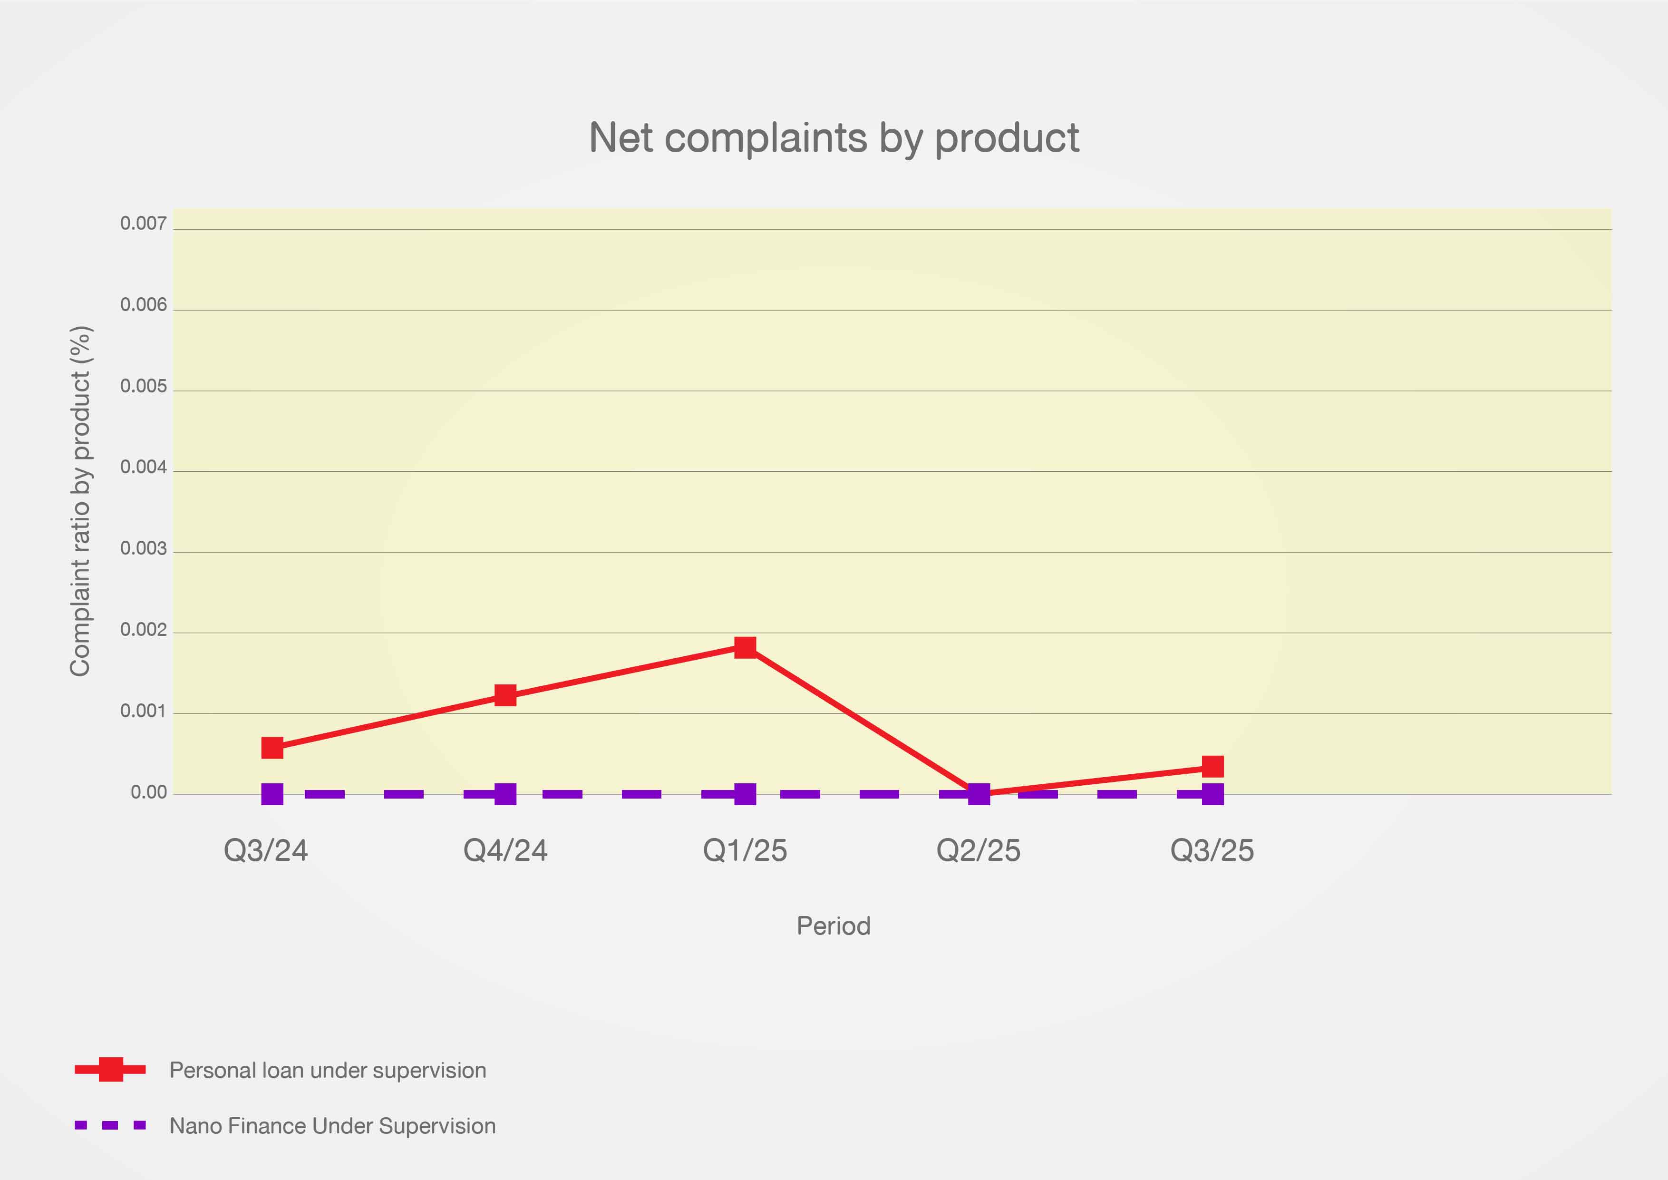Click the purple Nano Finance marker at Q1/25
This screenshot has width=1668, height=1180.
click(745, 794)
